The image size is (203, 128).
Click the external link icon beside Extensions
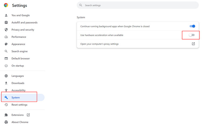point(28,115)
